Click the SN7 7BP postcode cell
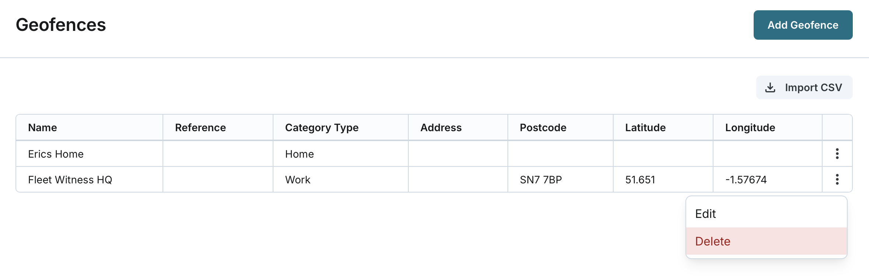 pyautogui.click(x=541, y=180)
